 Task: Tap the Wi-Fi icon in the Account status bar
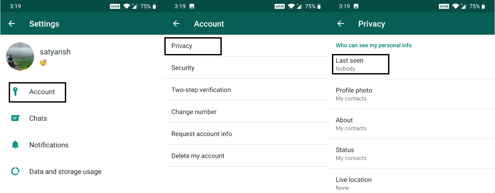click(x=291, y=6)
